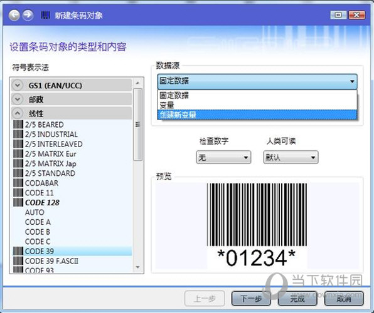Select bold CODE 128 symbology text
This screenshot has height=313, width=374.
pos(42,203)
